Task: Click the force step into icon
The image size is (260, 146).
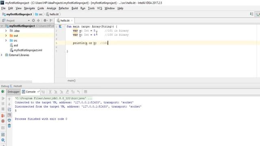Action: coord(61,92)
